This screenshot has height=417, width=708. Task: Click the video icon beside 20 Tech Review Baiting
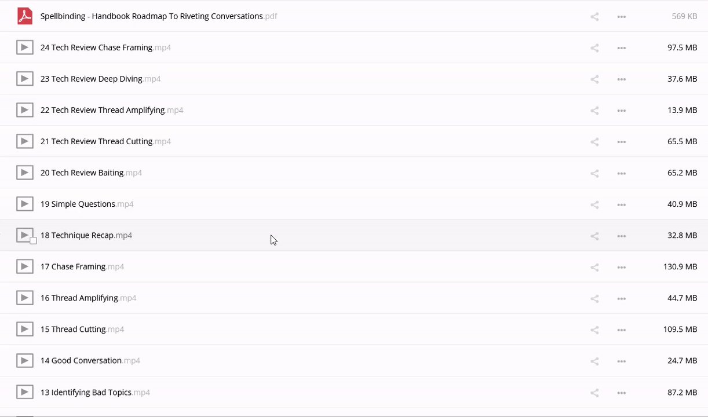click(x=24, y=173)
